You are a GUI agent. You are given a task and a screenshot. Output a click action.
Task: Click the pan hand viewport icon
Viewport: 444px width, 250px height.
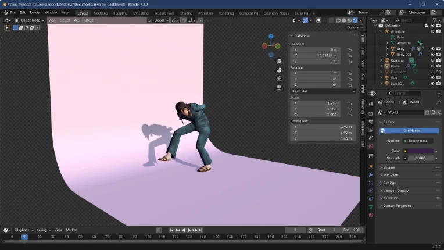click(x=279, y=70)
